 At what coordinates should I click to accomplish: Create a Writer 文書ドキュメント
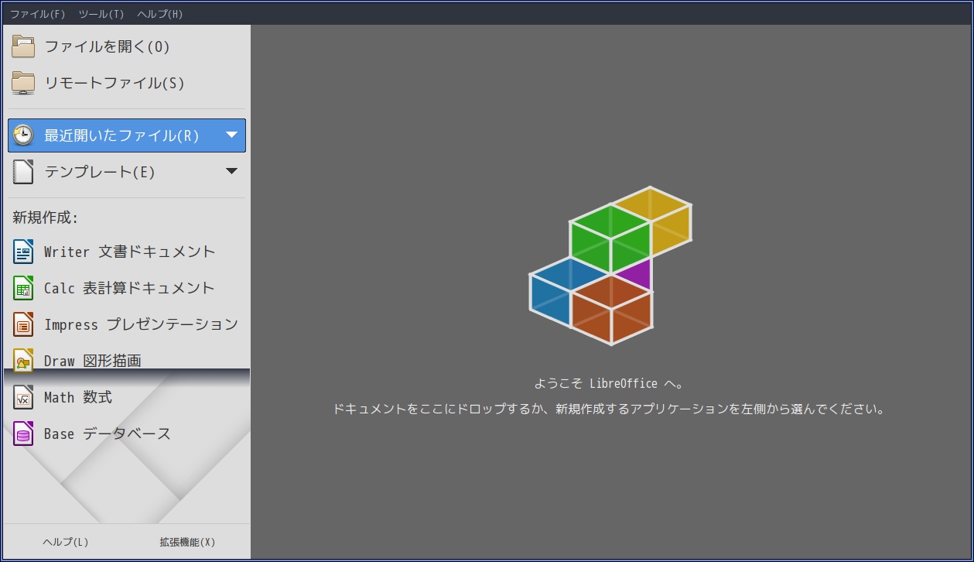pos(129,252)
